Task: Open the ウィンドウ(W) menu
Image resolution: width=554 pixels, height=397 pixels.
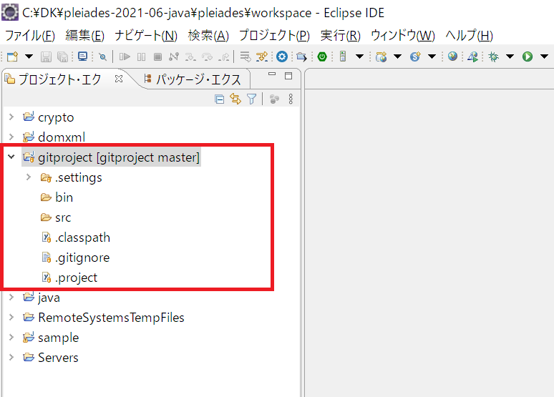Action: (x=403, y=35)
